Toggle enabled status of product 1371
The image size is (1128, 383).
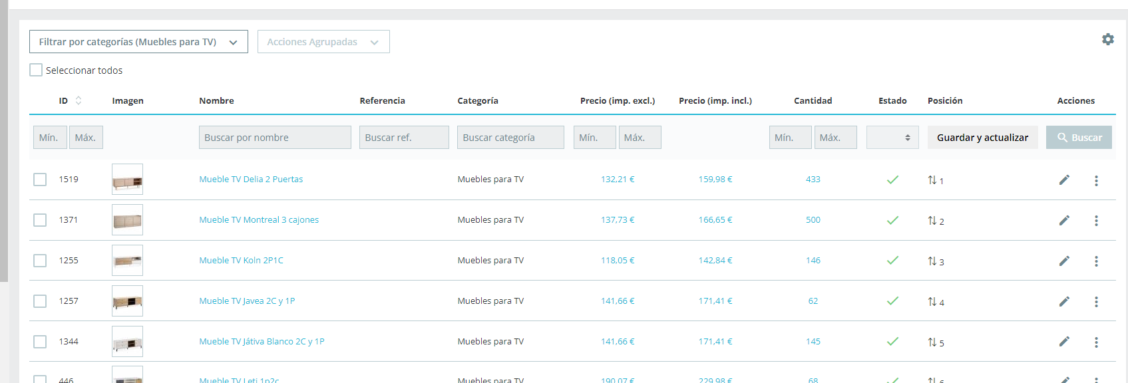click(x=892, y=220)
